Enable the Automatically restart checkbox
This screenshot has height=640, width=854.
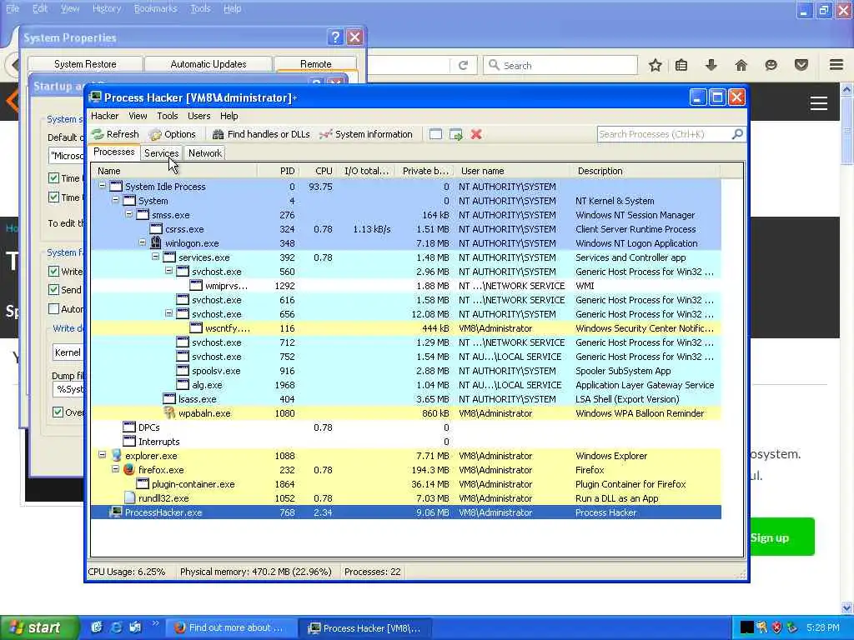53,308
